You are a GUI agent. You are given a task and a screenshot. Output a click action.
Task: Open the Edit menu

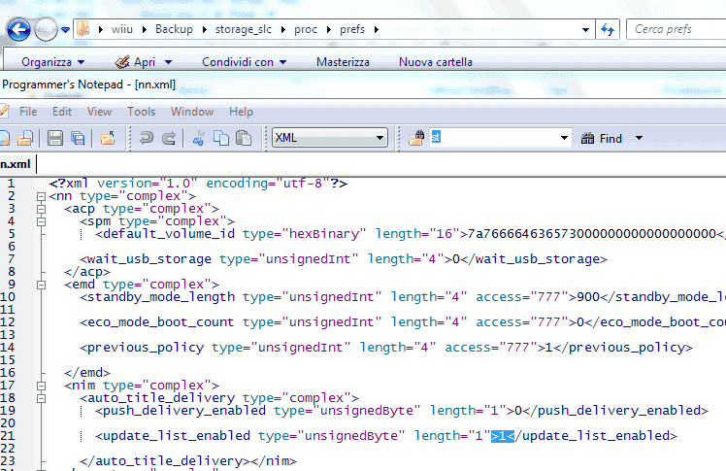[x=61, y=112]
